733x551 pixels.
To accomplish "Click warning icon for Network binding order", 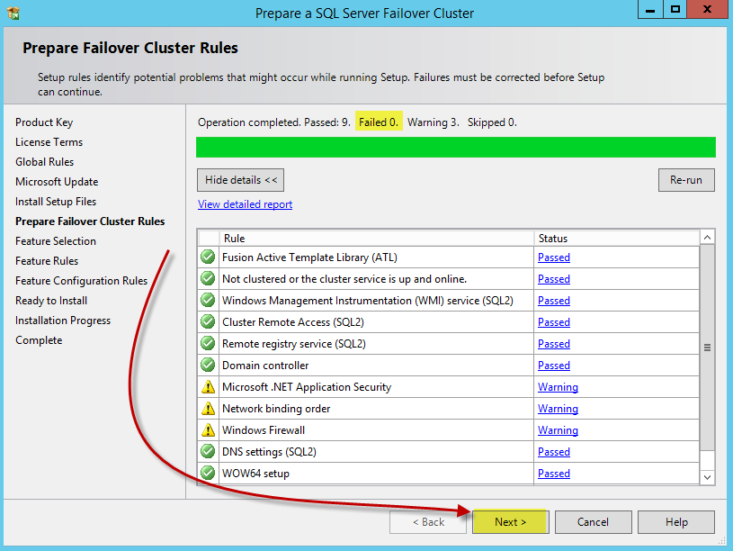I will tap(208, 408).
